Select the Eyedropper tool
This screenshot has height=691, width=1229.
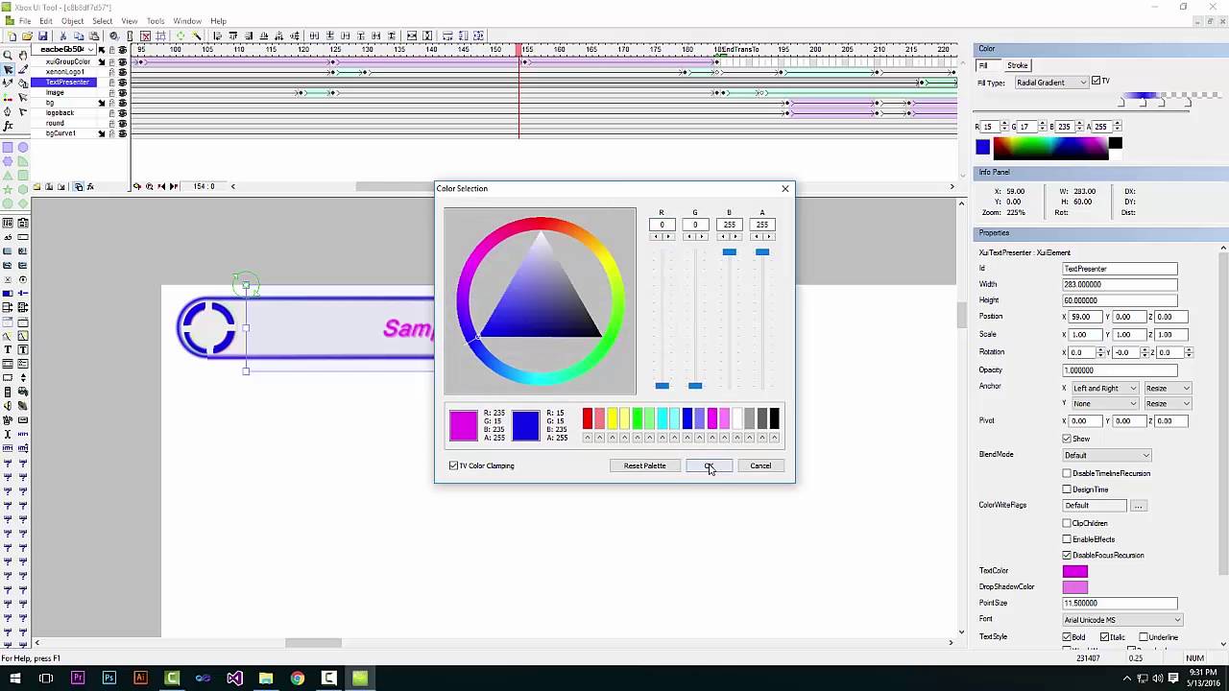click(23, 70)
